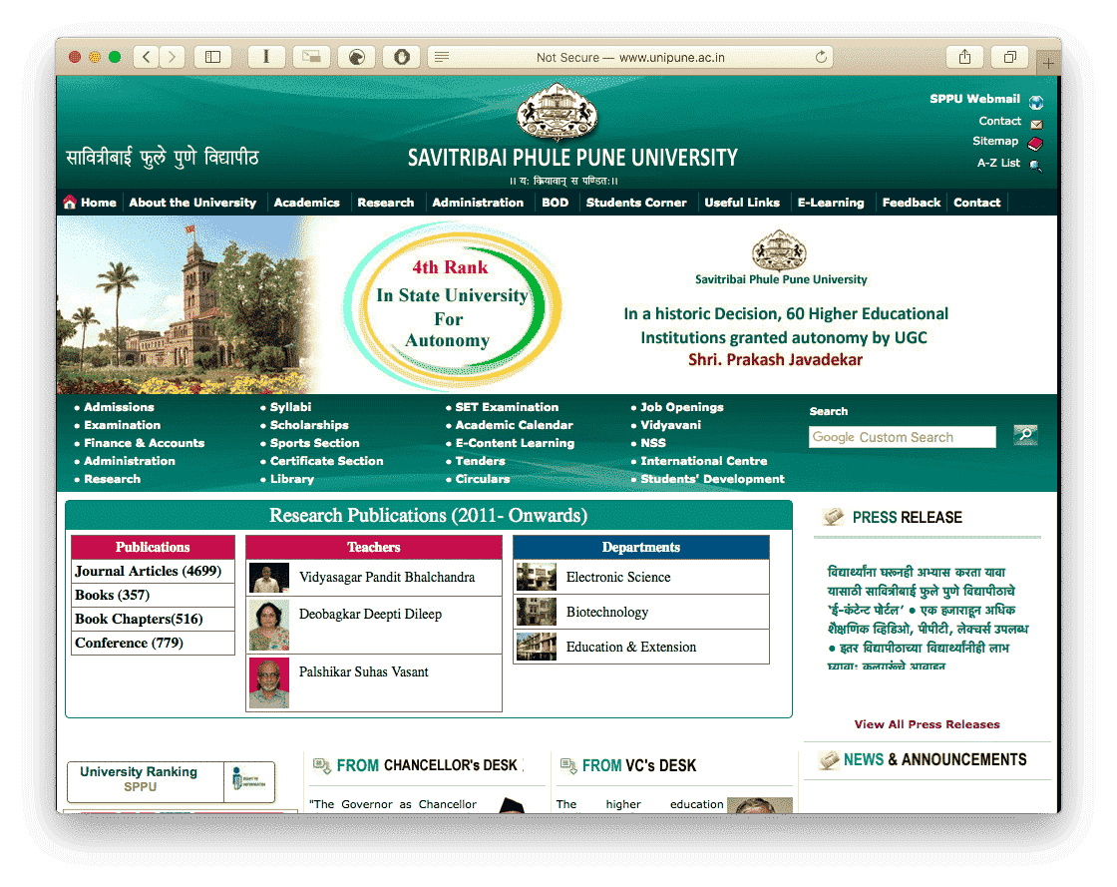Open the Students Corner menu
1117x887 pixels.
[636, 202]
